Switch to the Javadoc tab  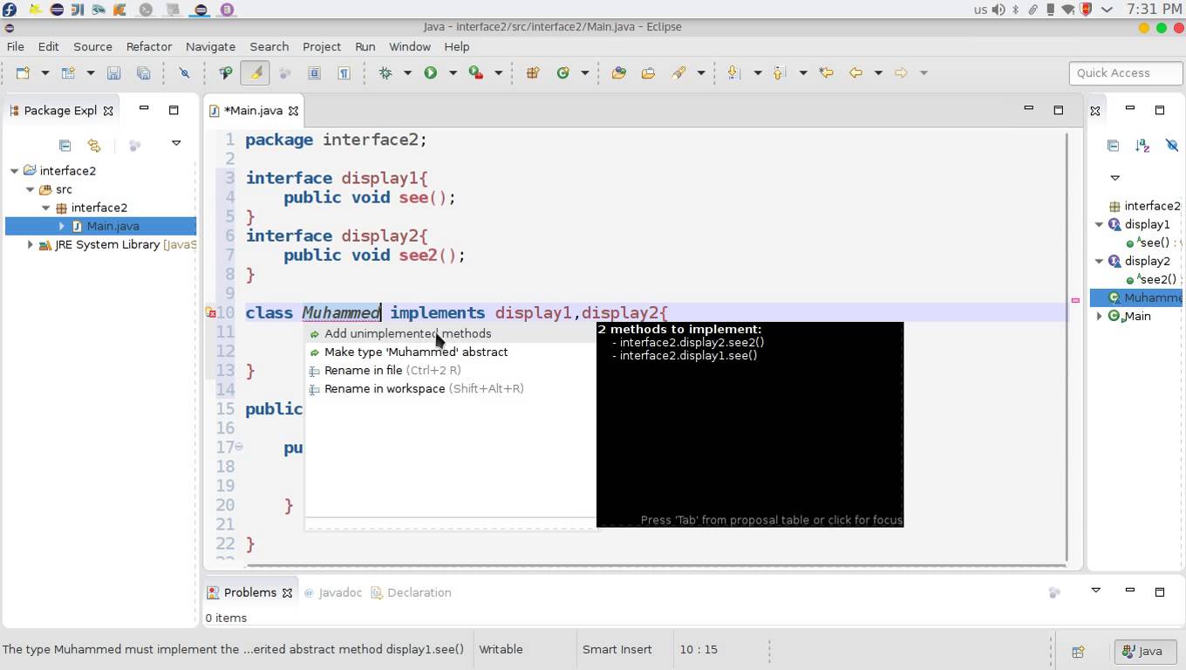tap(340, 592)
